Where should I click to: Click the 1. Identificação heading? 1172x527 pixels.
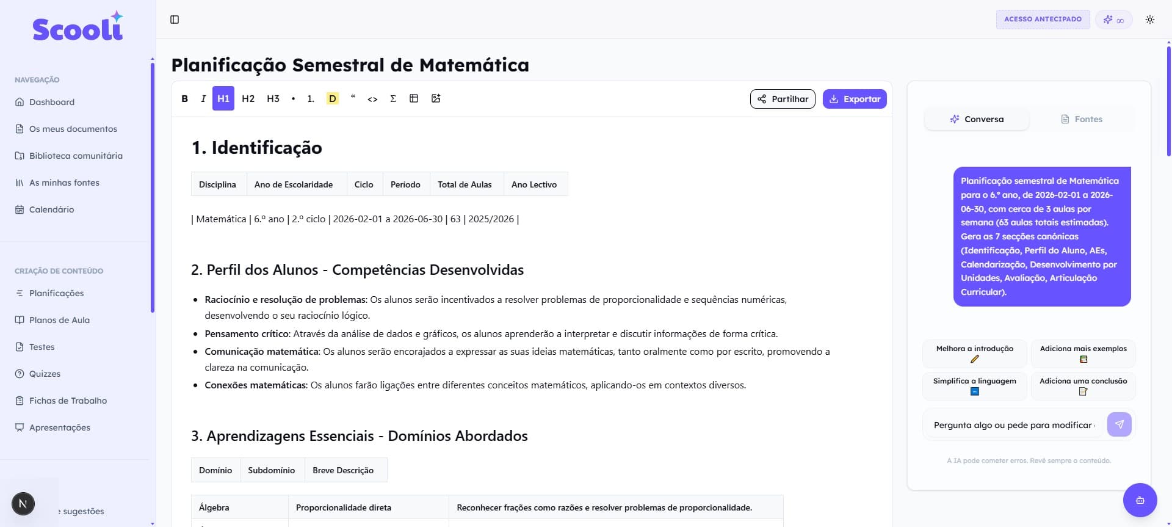coord(256,148)
